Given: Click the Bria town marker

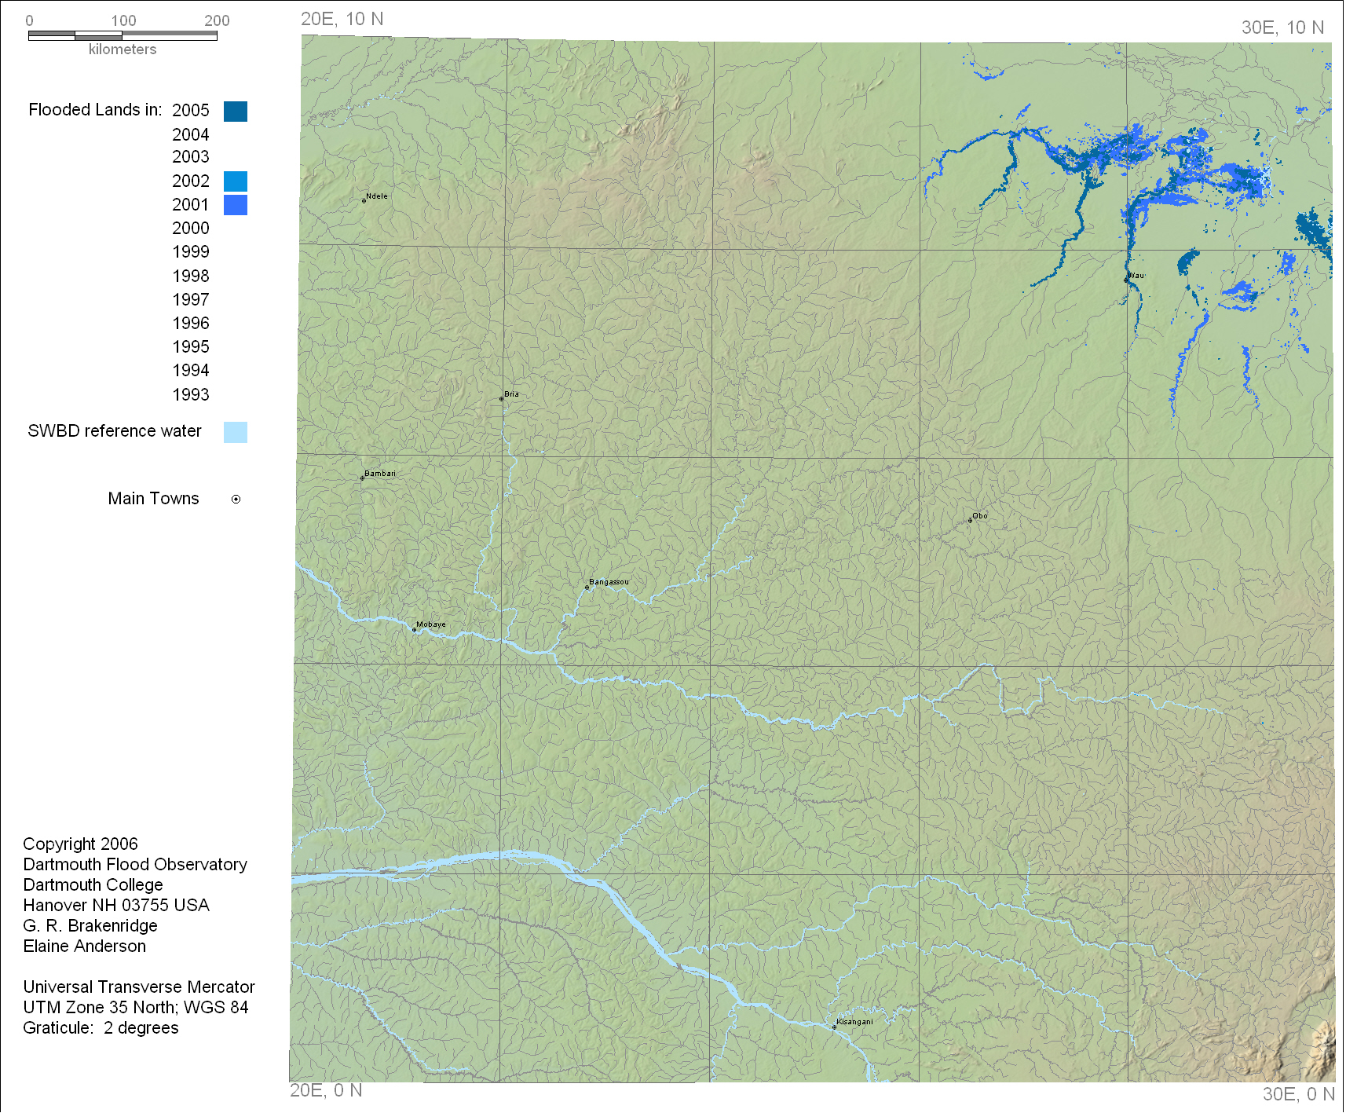Looking at the screenshot, I should [x=502, y=399].
